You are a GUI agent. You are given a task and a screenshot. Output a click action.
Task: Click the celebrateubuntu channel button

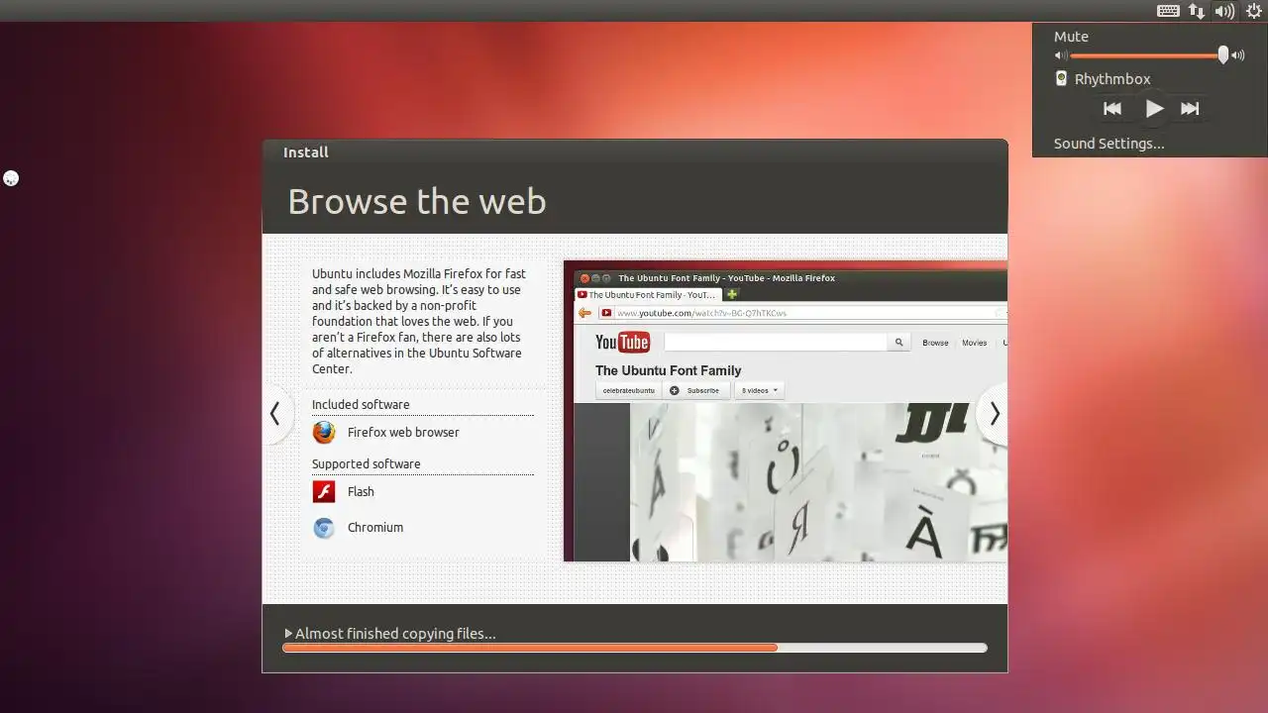[x=628, y=390]
